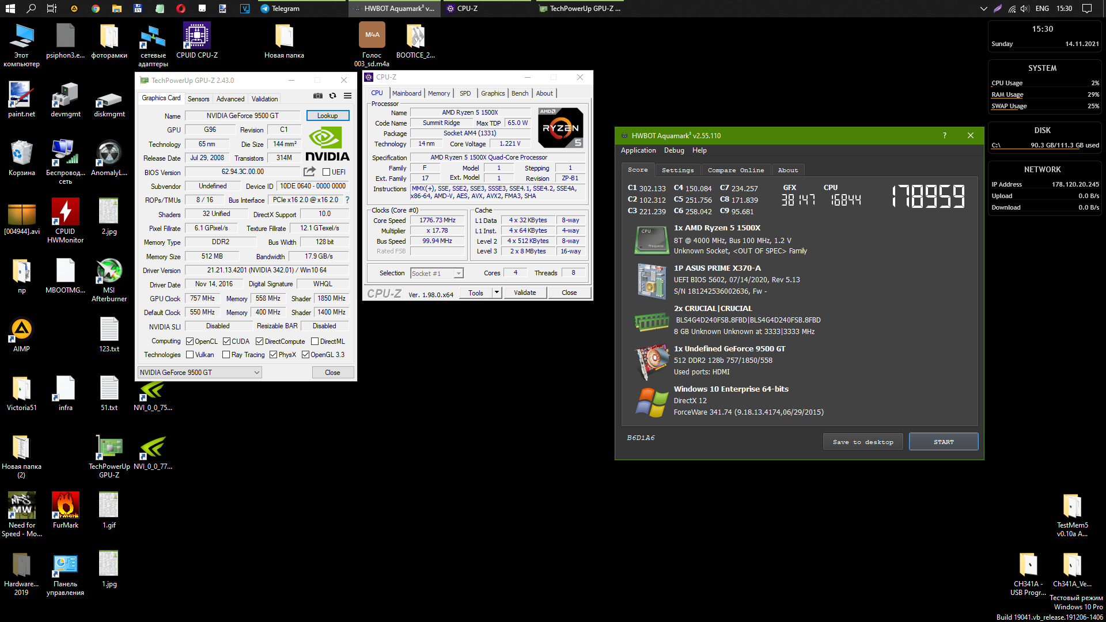Open devmgmt desktop shortcut
The width and height of the screenshot is (1106, 622).
click(x=65, y=99)
